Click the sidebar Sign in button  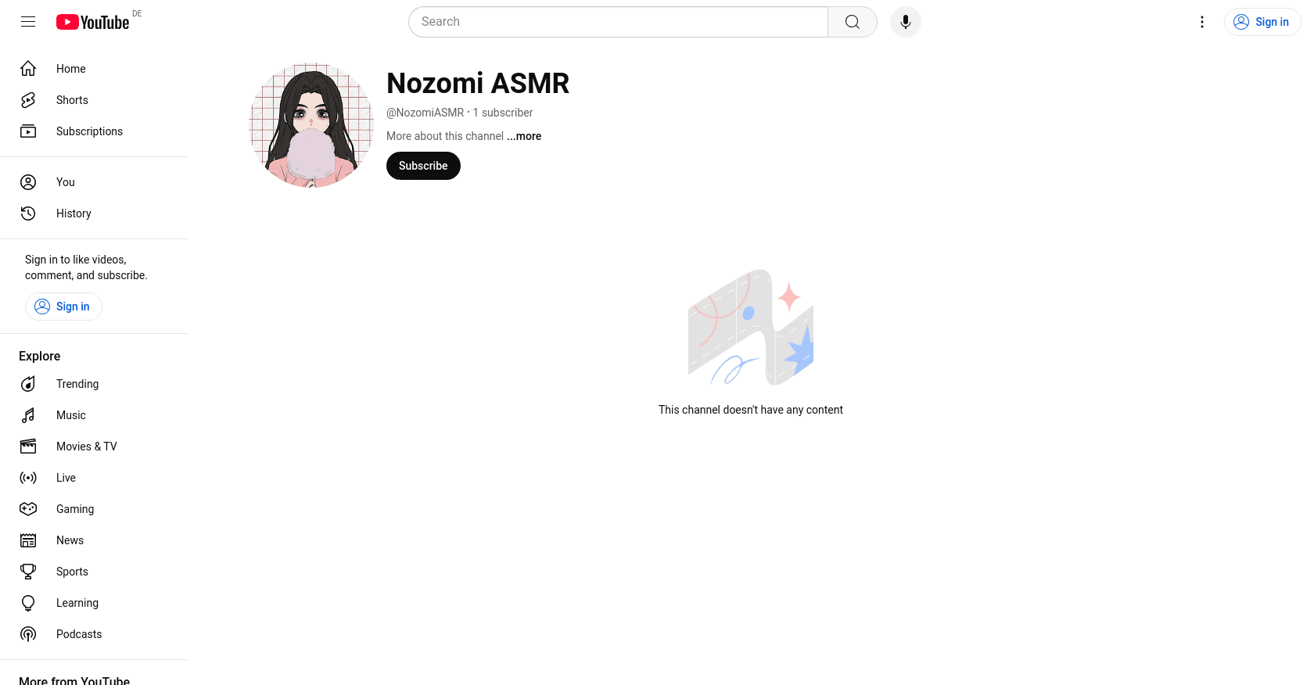[63, 307]
